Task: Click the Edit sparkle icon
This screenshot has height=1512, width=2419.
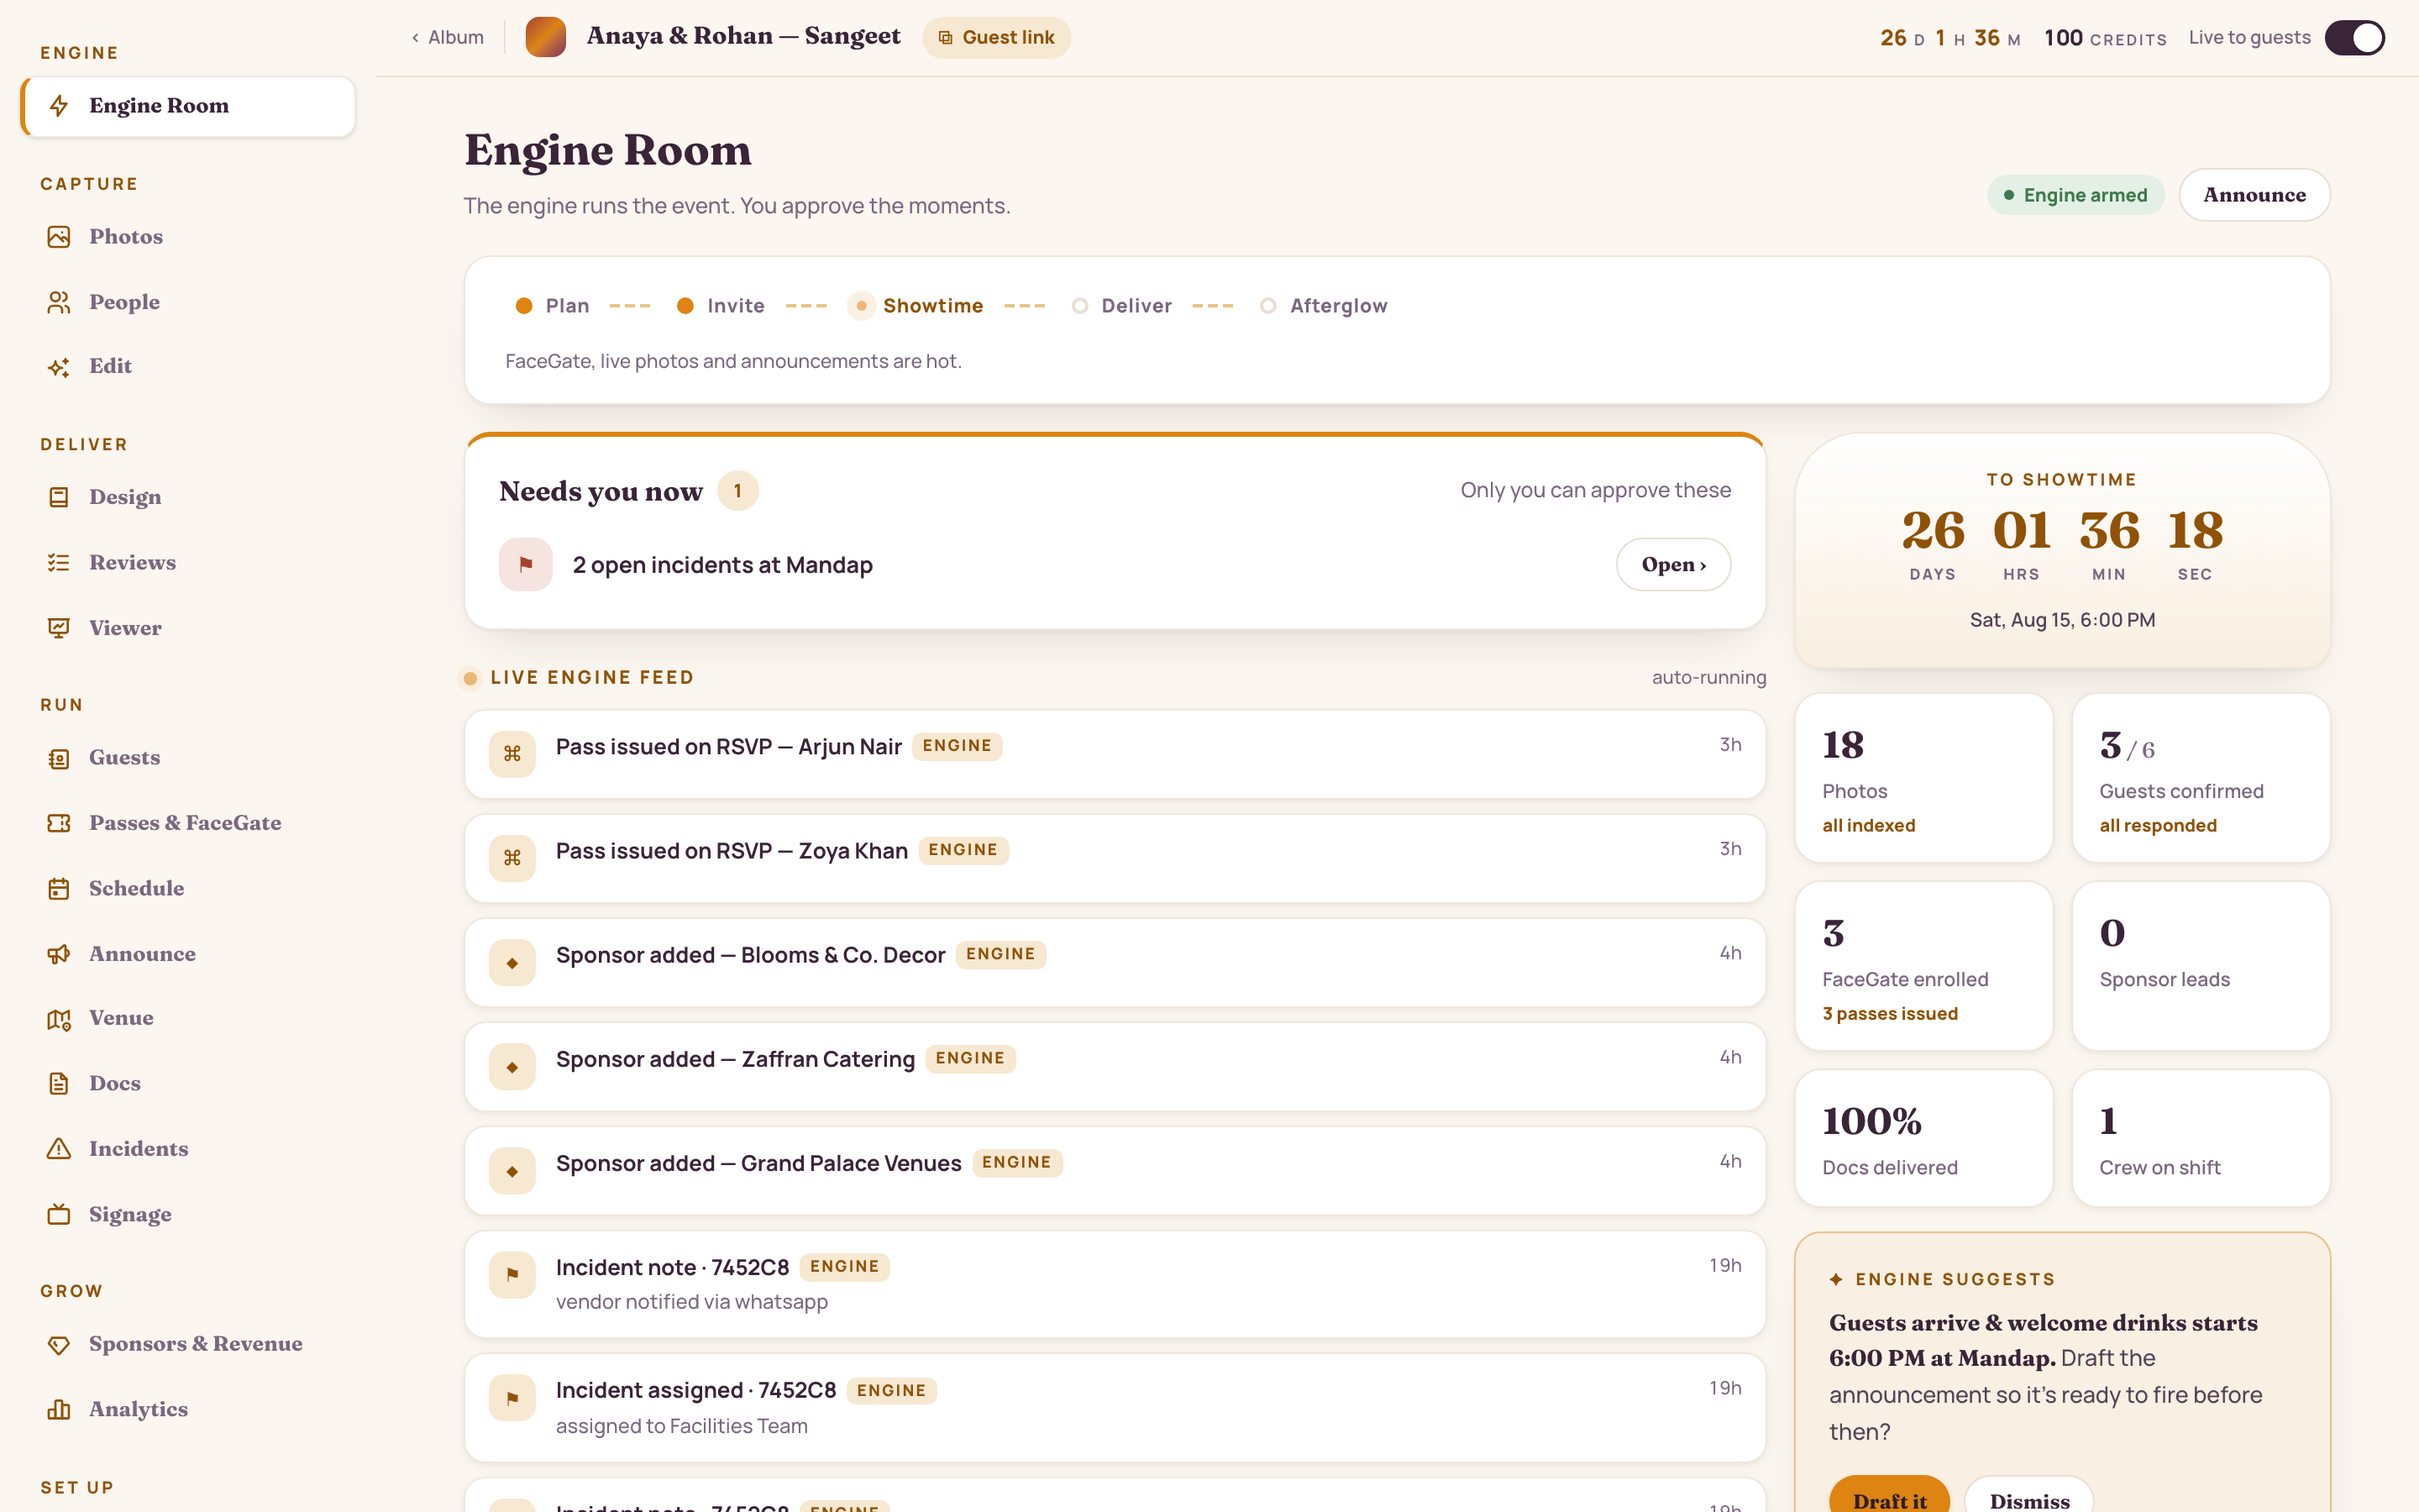Action: pos(59,367)
